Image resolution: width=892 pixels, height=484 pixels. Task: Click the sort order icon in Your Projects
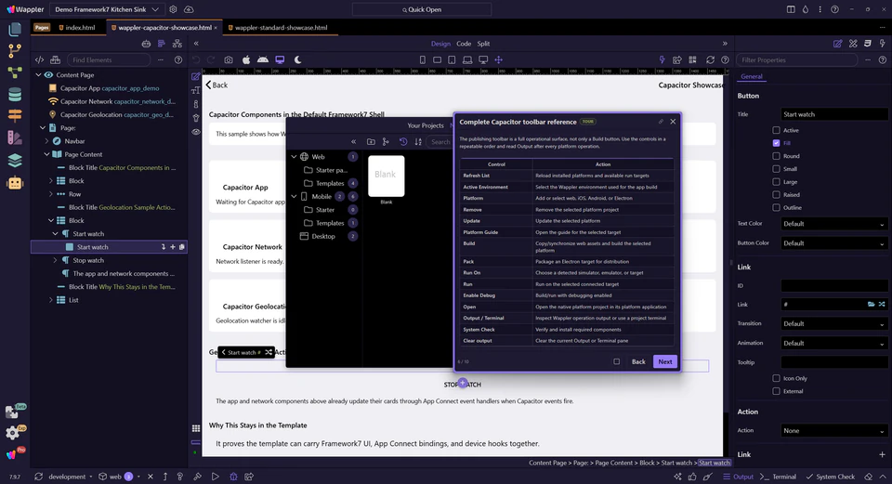418,141
